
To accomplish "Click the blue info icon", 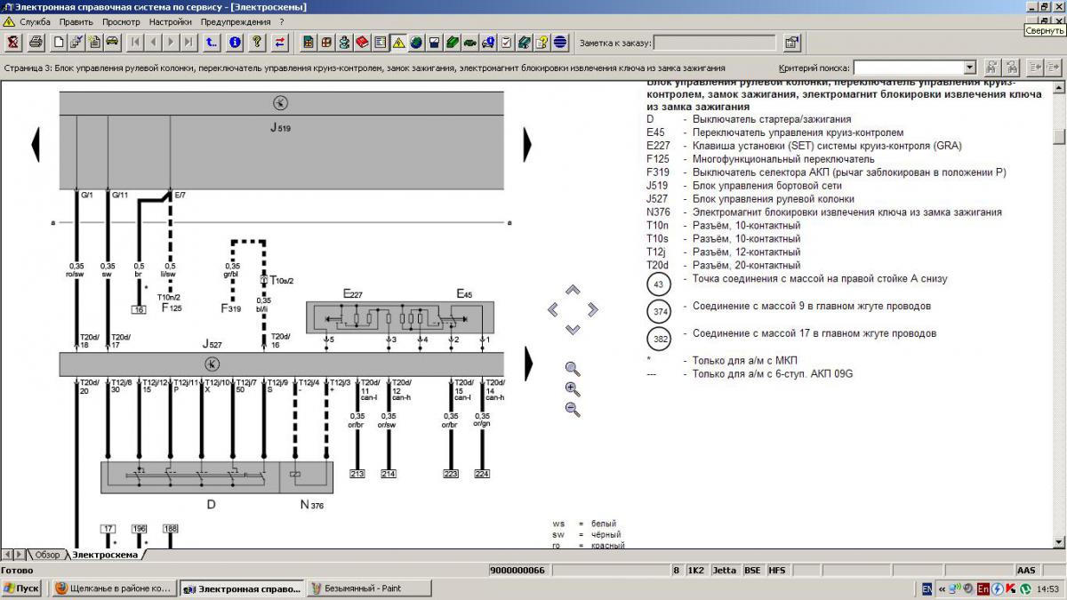I will [235, 42].
